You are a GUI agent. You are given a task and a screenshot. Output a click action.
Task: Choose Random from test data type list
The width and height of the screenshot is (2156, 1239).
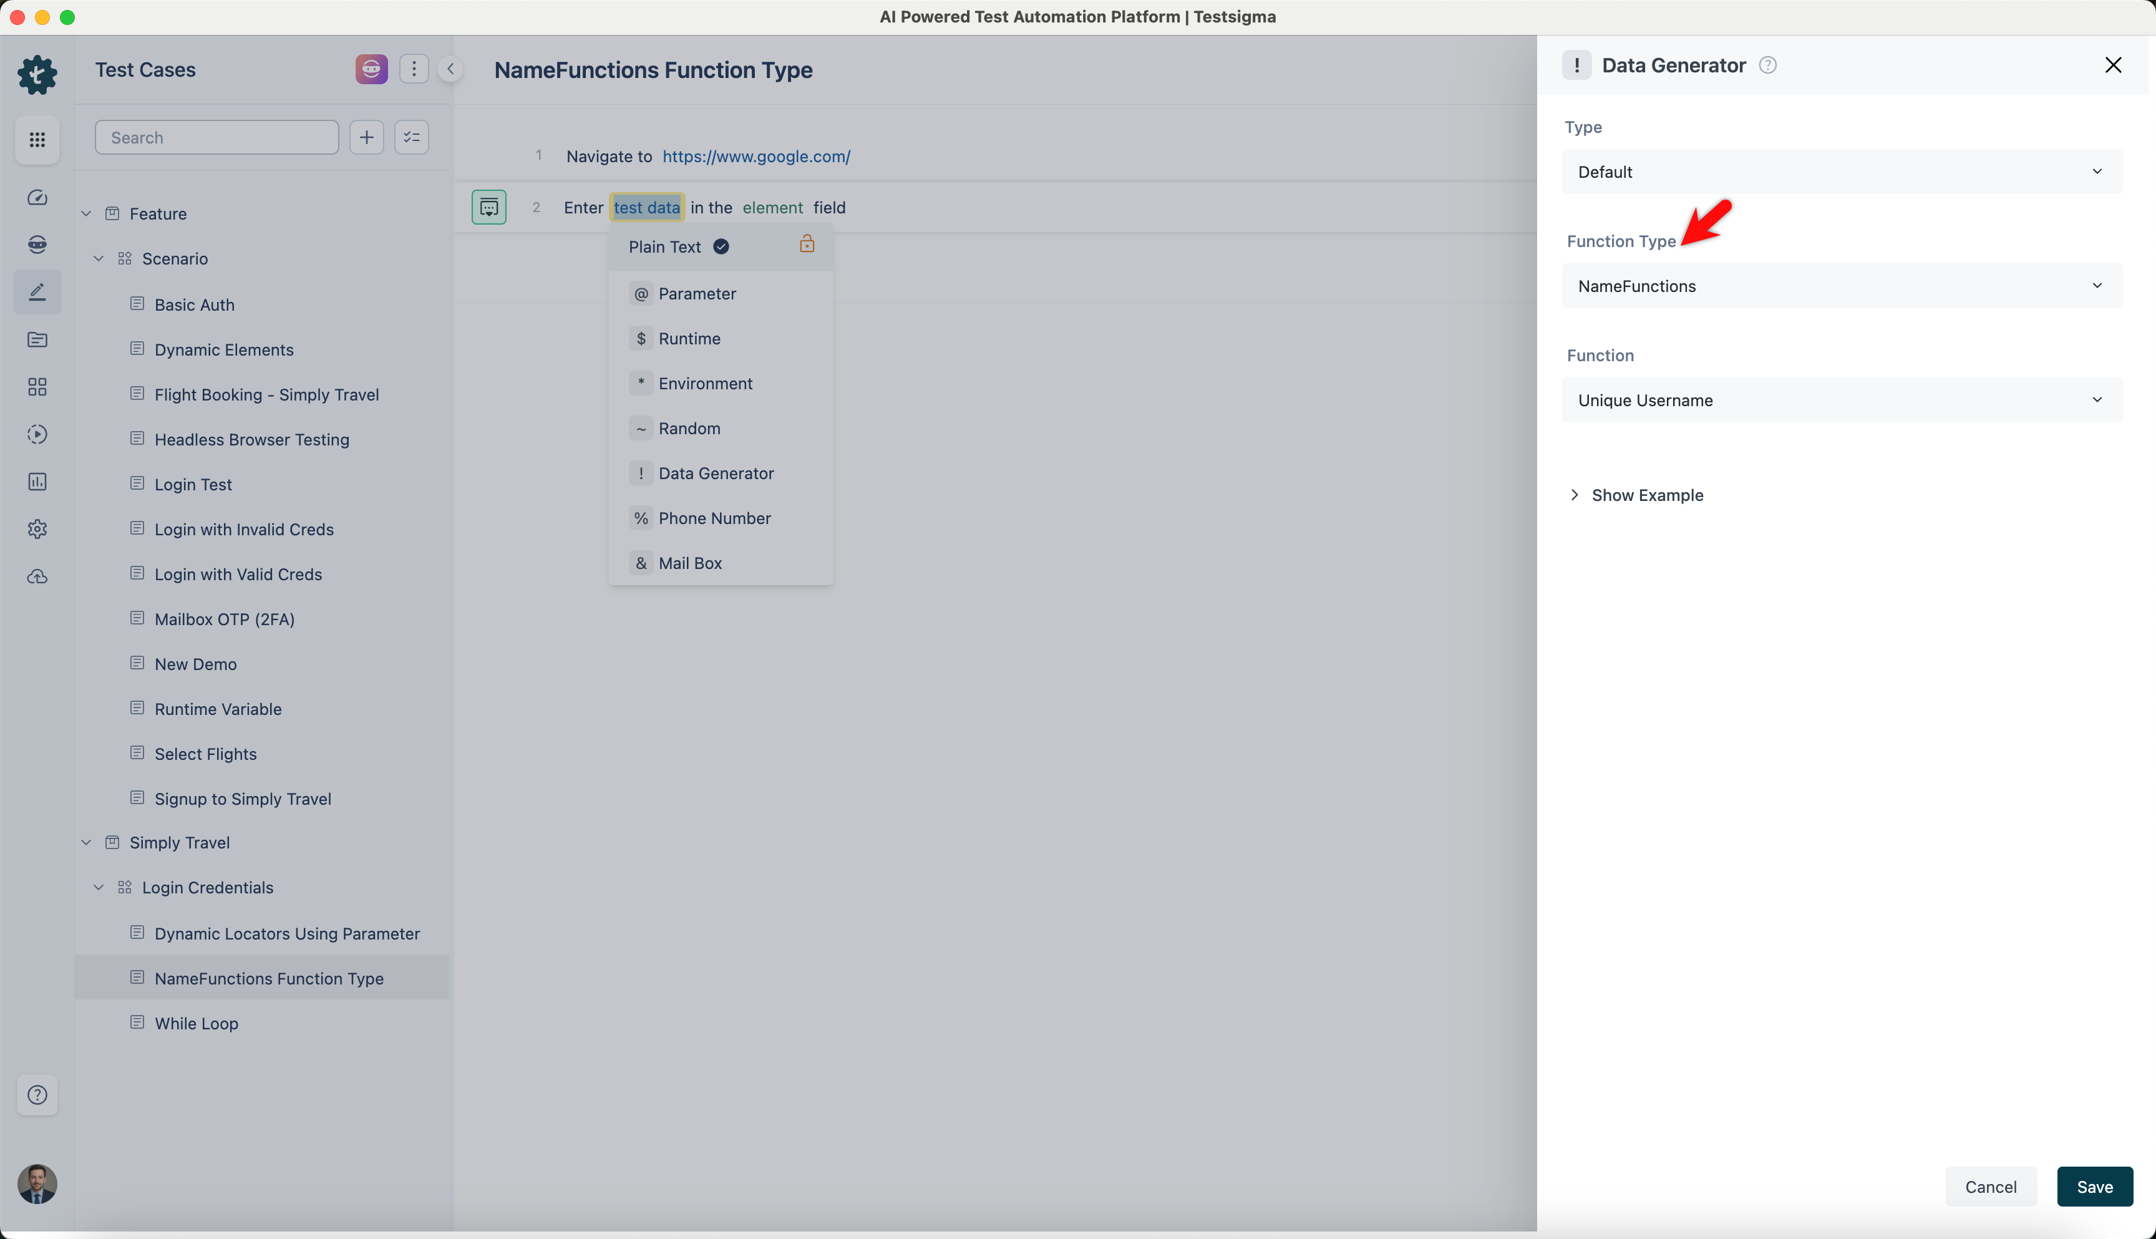tap(688, 428)
